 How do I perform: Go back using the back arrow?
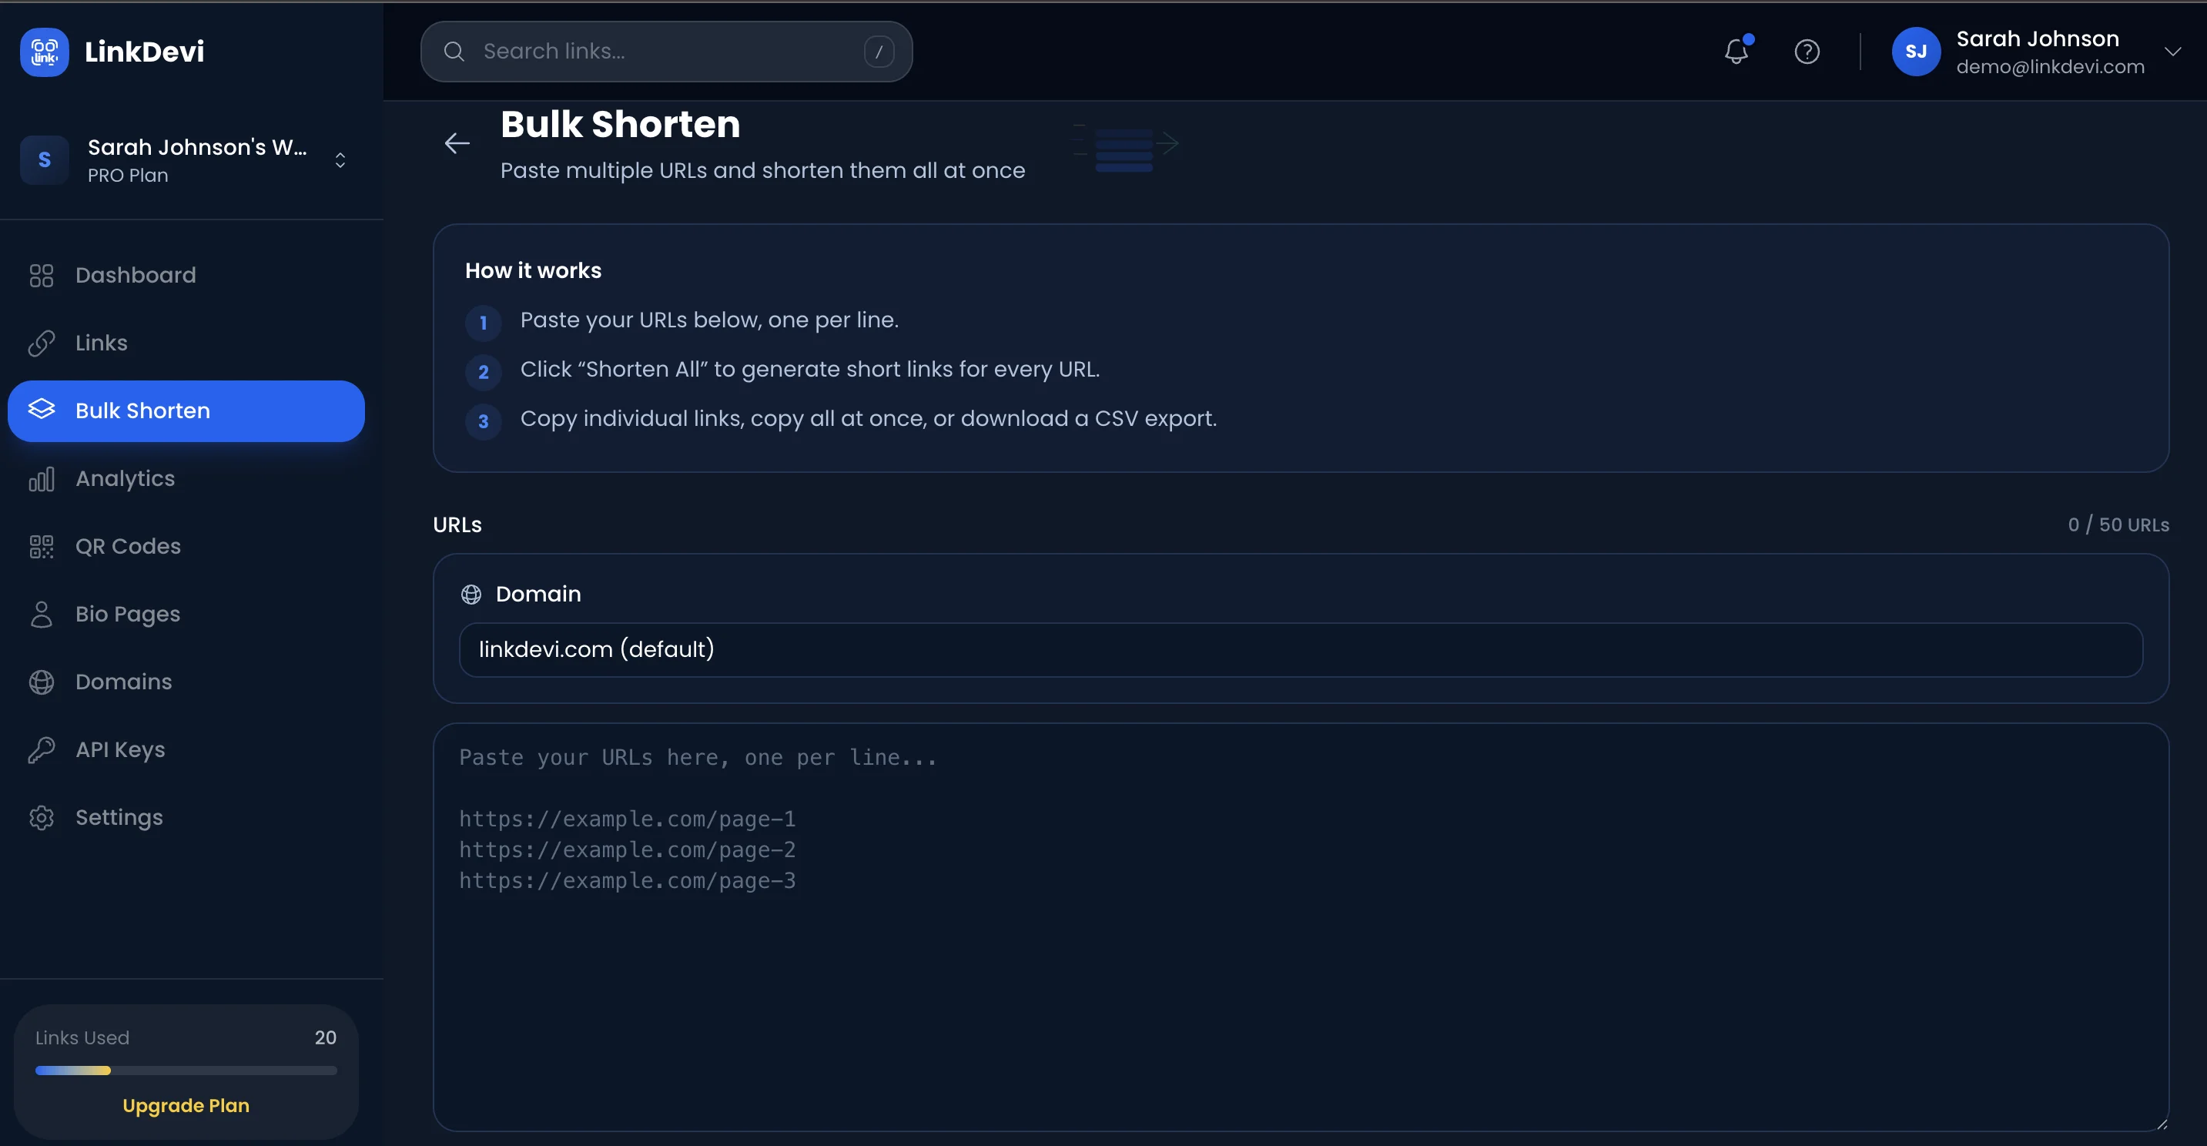(x=457, y=143)
